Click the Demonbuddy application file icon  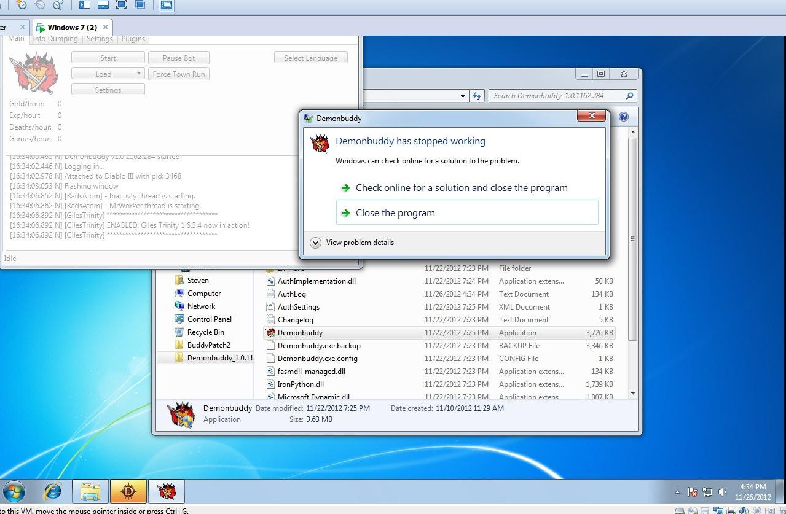point(270,332)
